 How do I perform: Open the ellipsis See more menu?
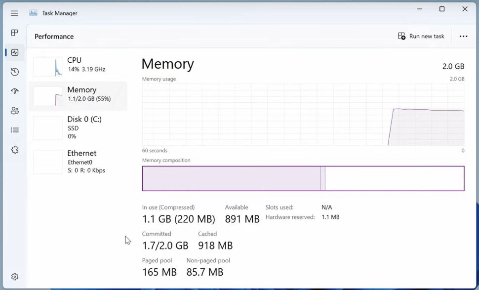[463, 36]
